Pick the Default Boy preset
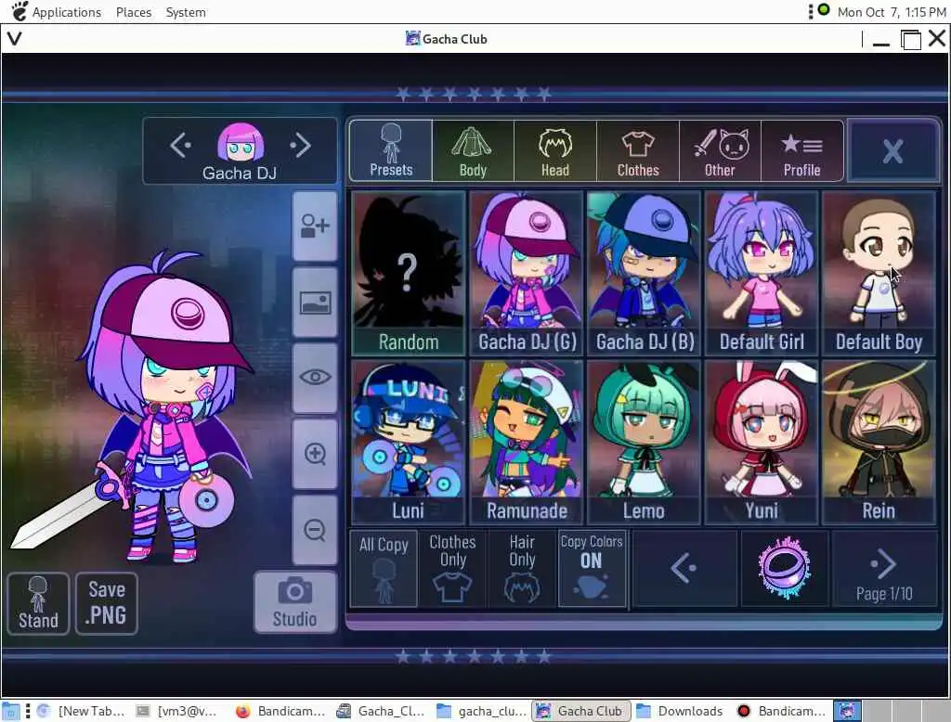 pos(879,274)
